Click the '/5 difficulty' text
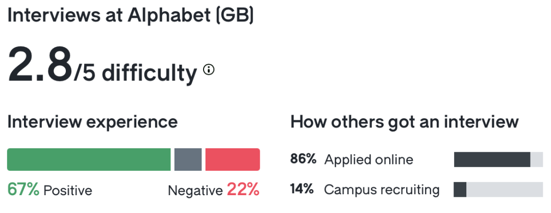Viewport: 551px width, 213px height. tap(135, 73)
